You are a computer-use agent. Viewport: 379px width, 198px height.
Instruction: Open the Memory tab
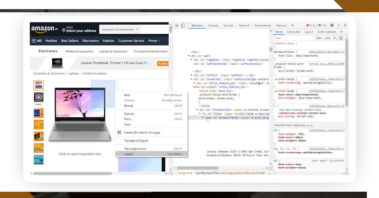coord(281,26)
